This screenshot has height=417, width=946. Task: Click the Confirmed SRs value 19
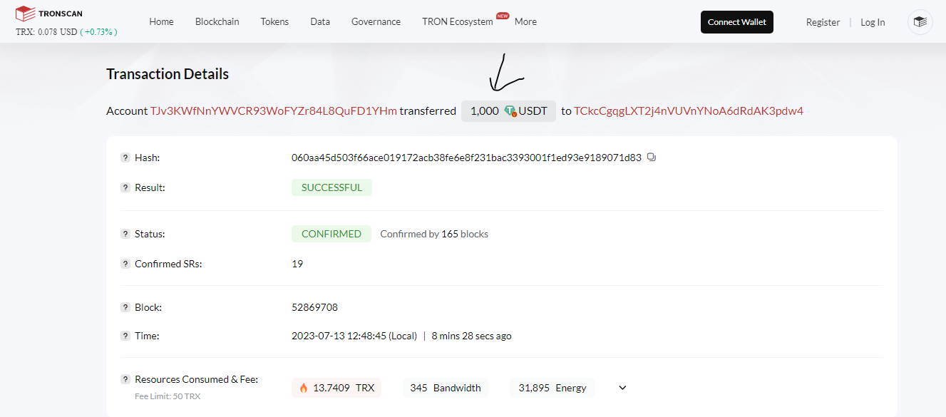coord(297,264)
